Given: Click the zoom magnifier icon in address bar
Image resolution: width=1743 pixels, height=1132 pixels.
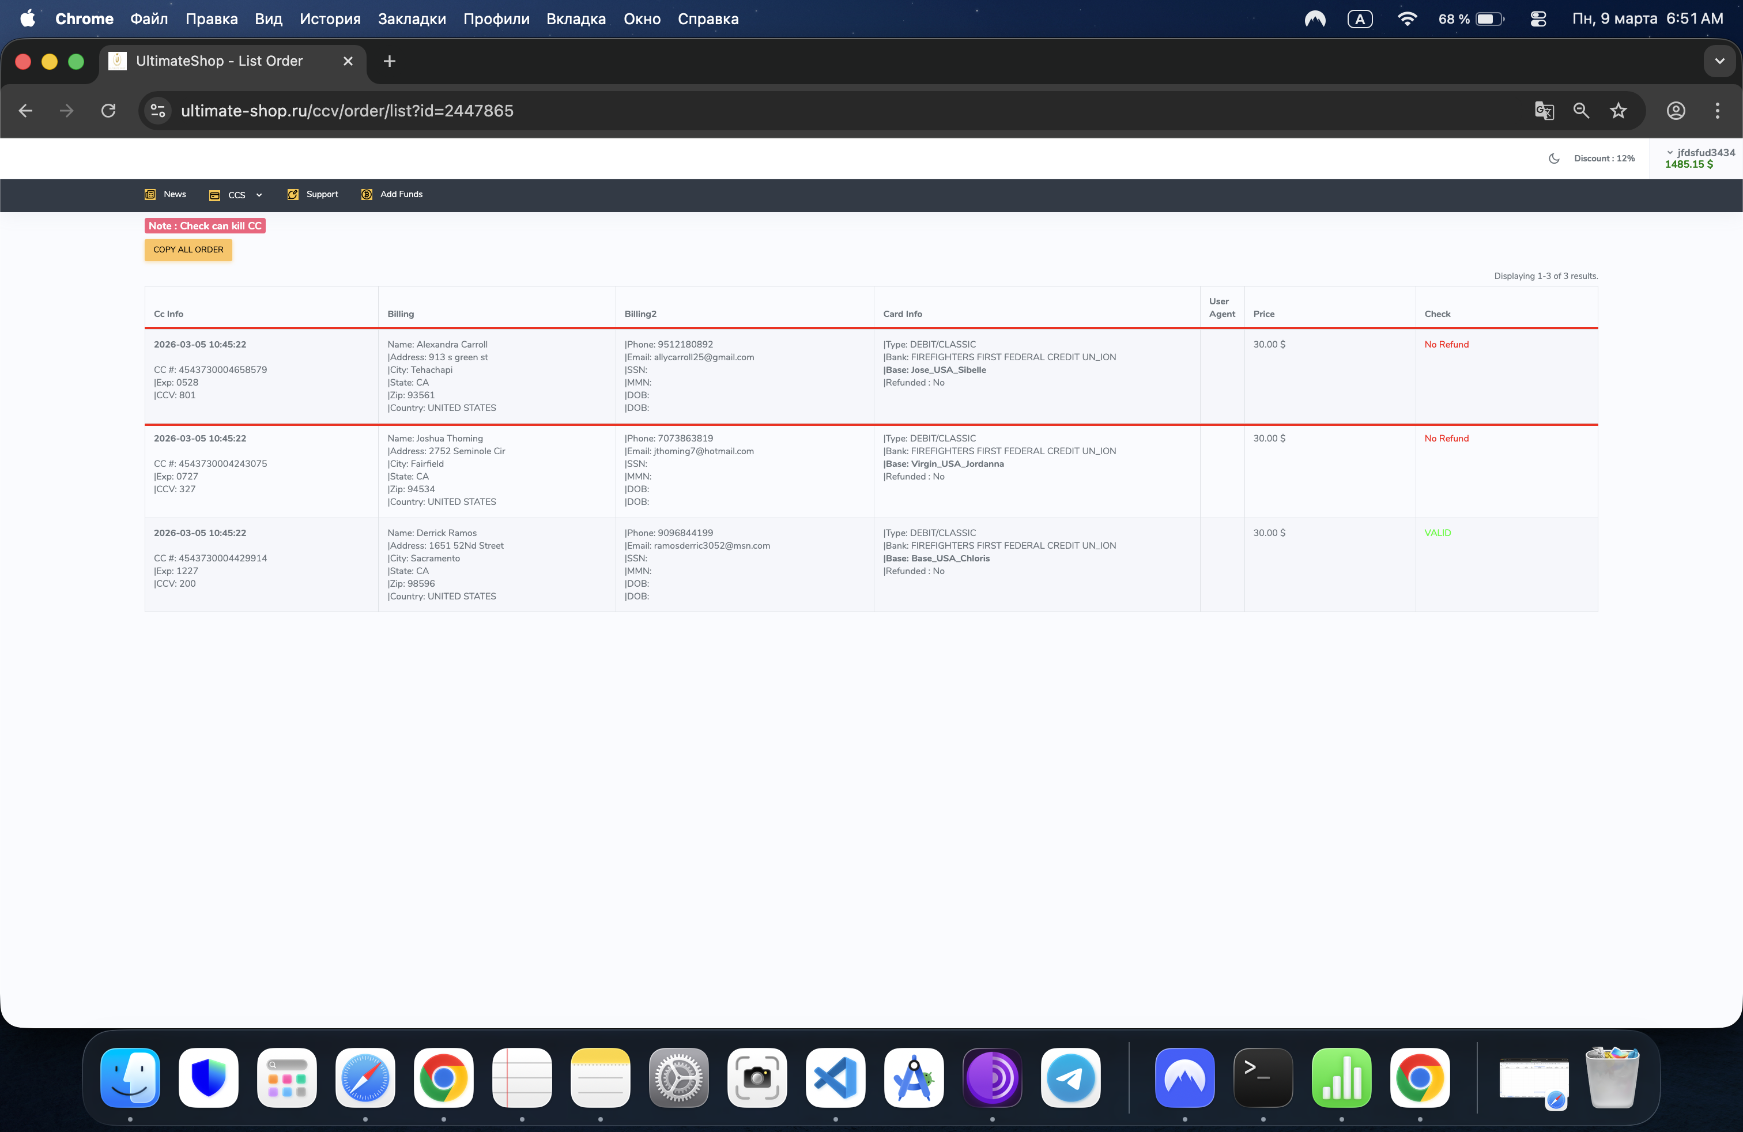Looking at the screenshot, I should [x=1581, y=111].
